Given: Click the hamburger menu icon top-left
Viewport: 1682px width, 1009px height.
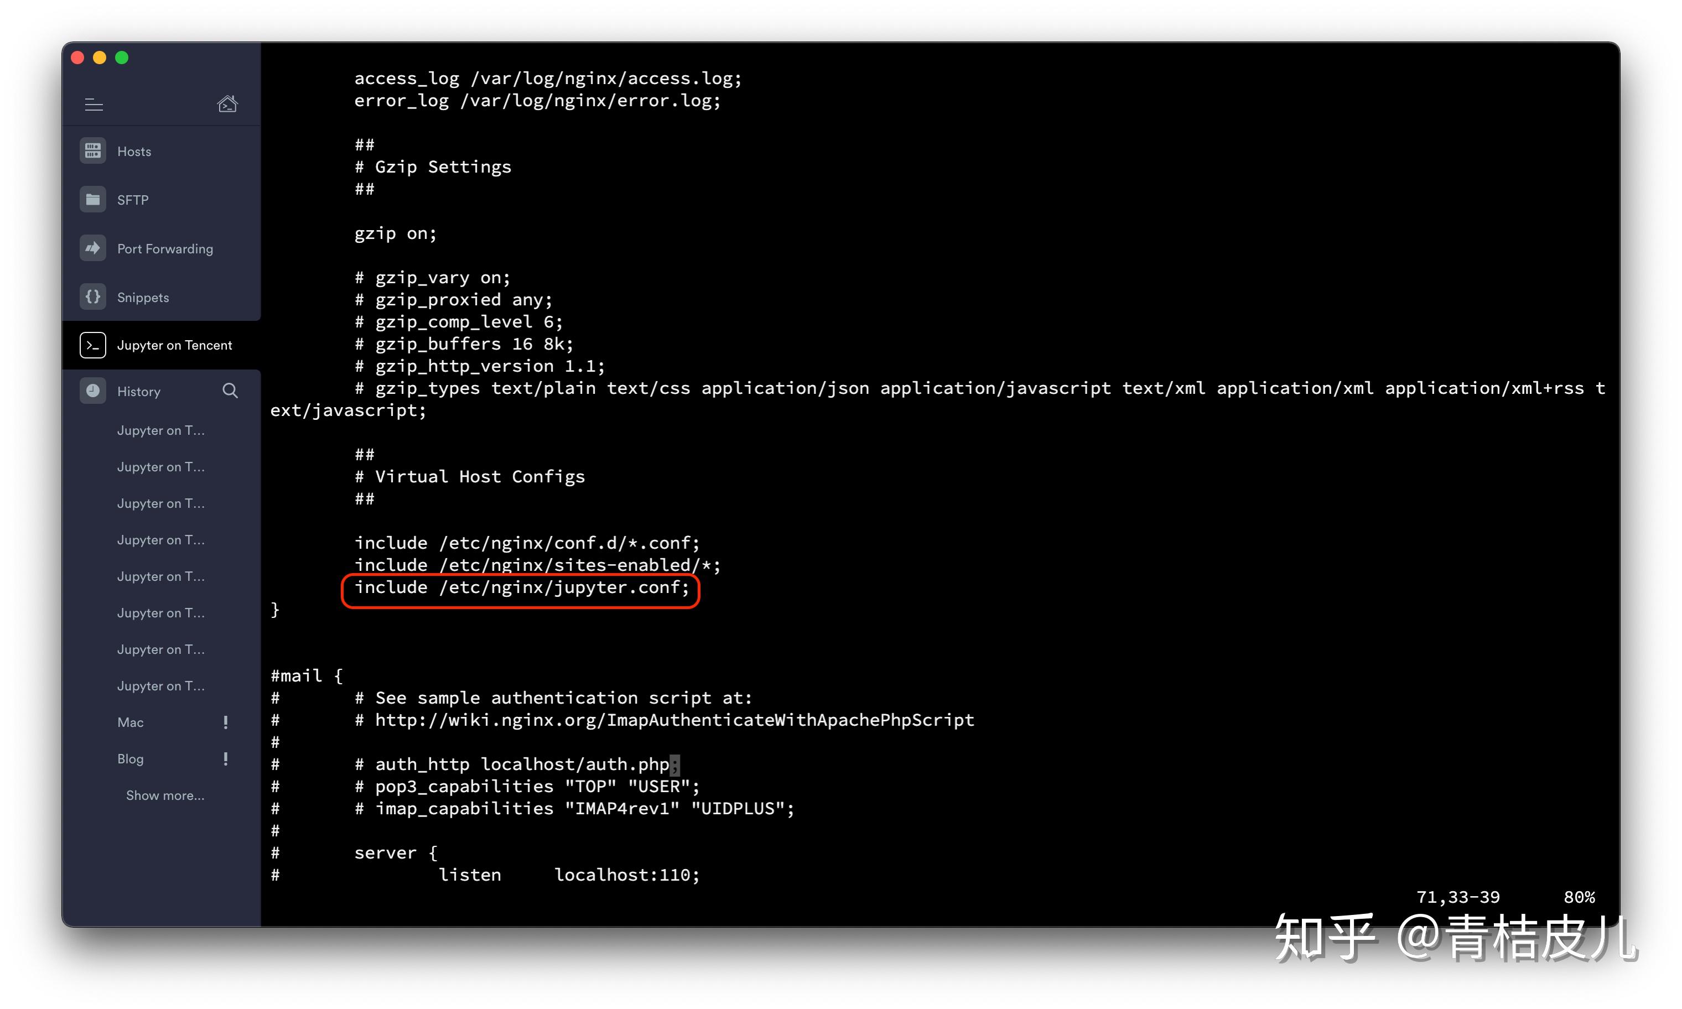Looking at the screenshot, I should tap(94, 102).
